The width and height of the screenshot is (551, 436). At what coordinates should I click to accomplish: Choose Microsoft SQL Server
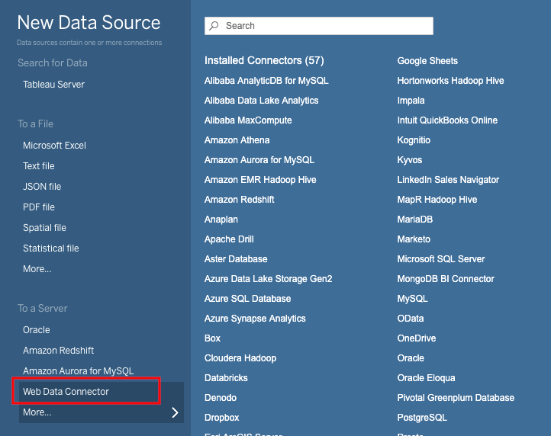pyautogui.click(x=440, y=259)
